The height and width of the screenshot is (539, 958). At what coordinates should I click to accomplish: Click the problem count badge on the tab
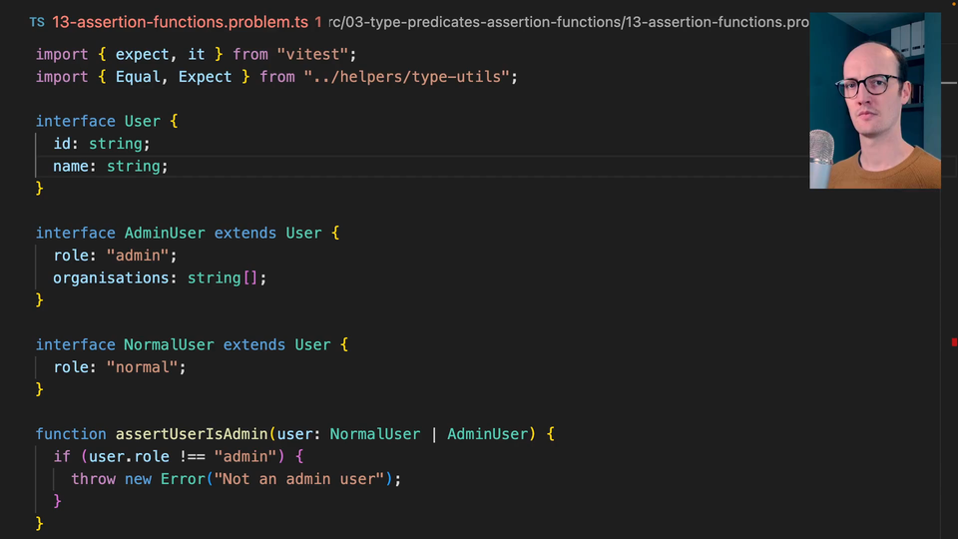click(318, 21)
